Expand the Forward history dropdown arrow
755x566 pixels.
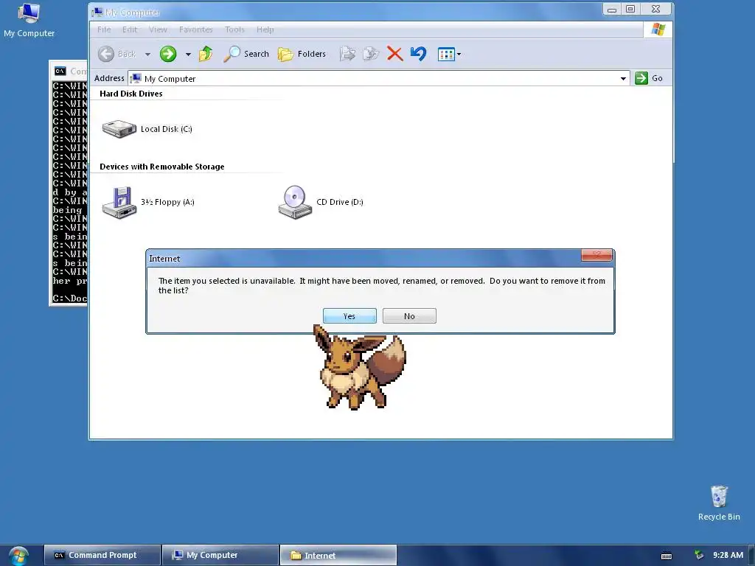point(188,55)
